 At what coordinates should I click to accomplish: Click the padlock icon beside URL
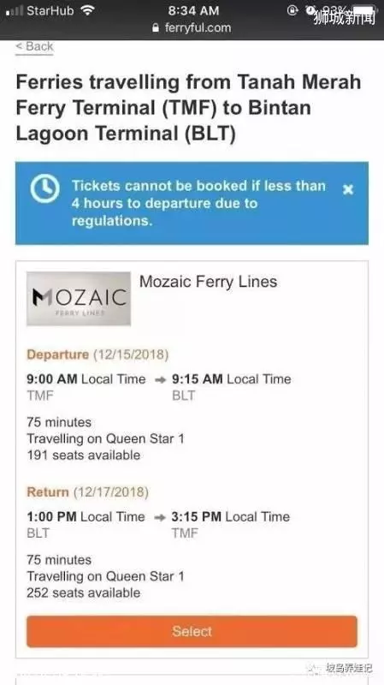[x=156, y=28]
